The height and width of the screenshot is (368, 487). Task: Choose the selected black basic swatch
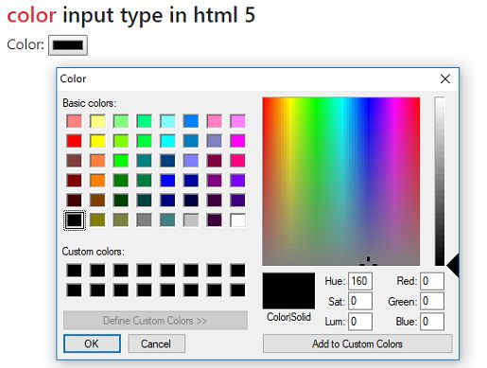74,220
